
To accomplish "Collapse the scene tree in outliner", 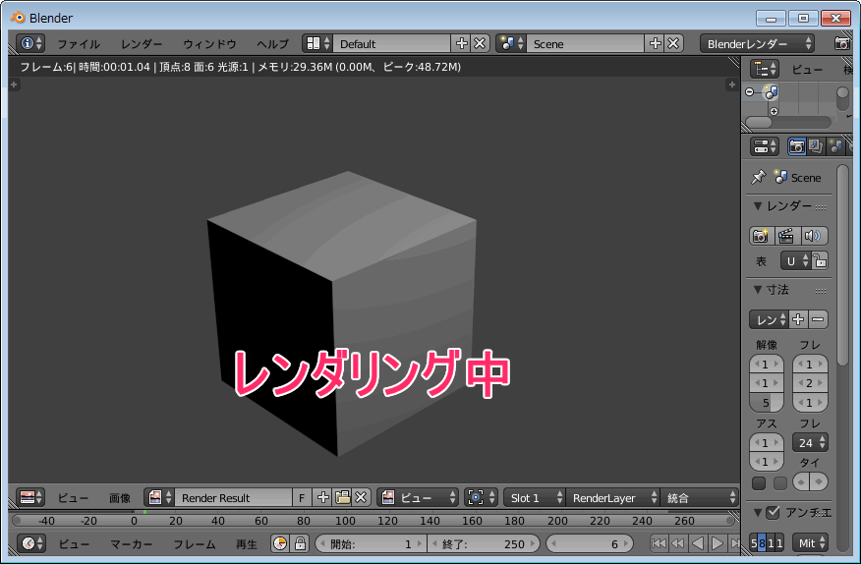I will pos(750,92).
